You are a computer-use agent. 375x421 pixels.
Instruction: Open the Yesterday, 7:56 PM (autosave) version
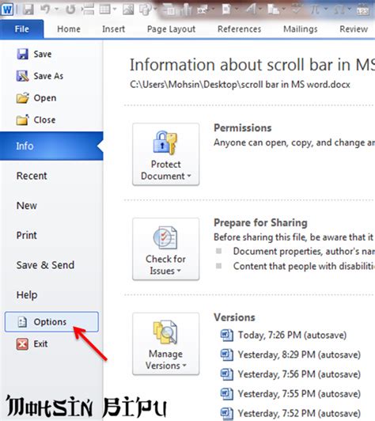[x=299, y=374]
